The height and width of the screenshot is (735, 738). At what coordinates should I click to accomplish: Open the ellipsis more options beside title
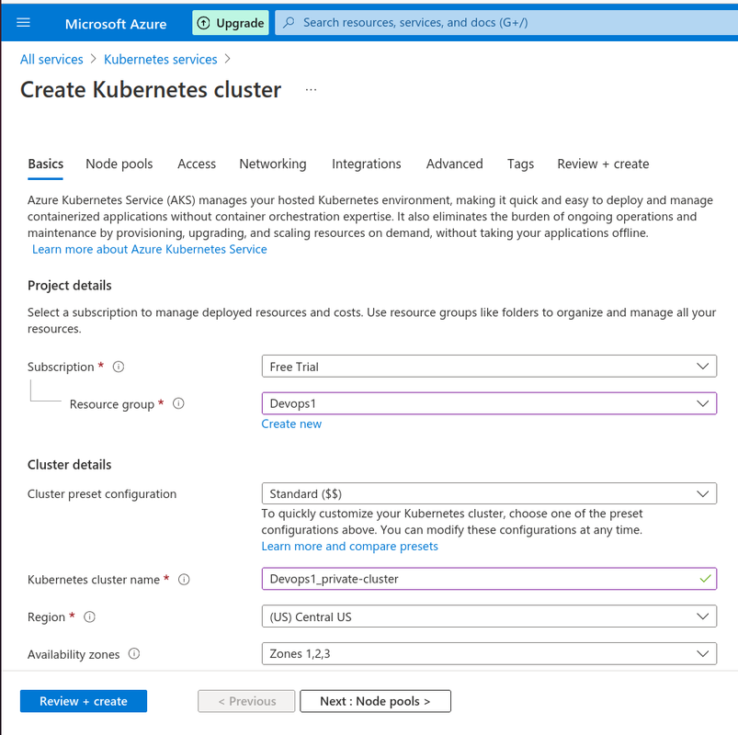pyautogui.click(x=311, y=89)
